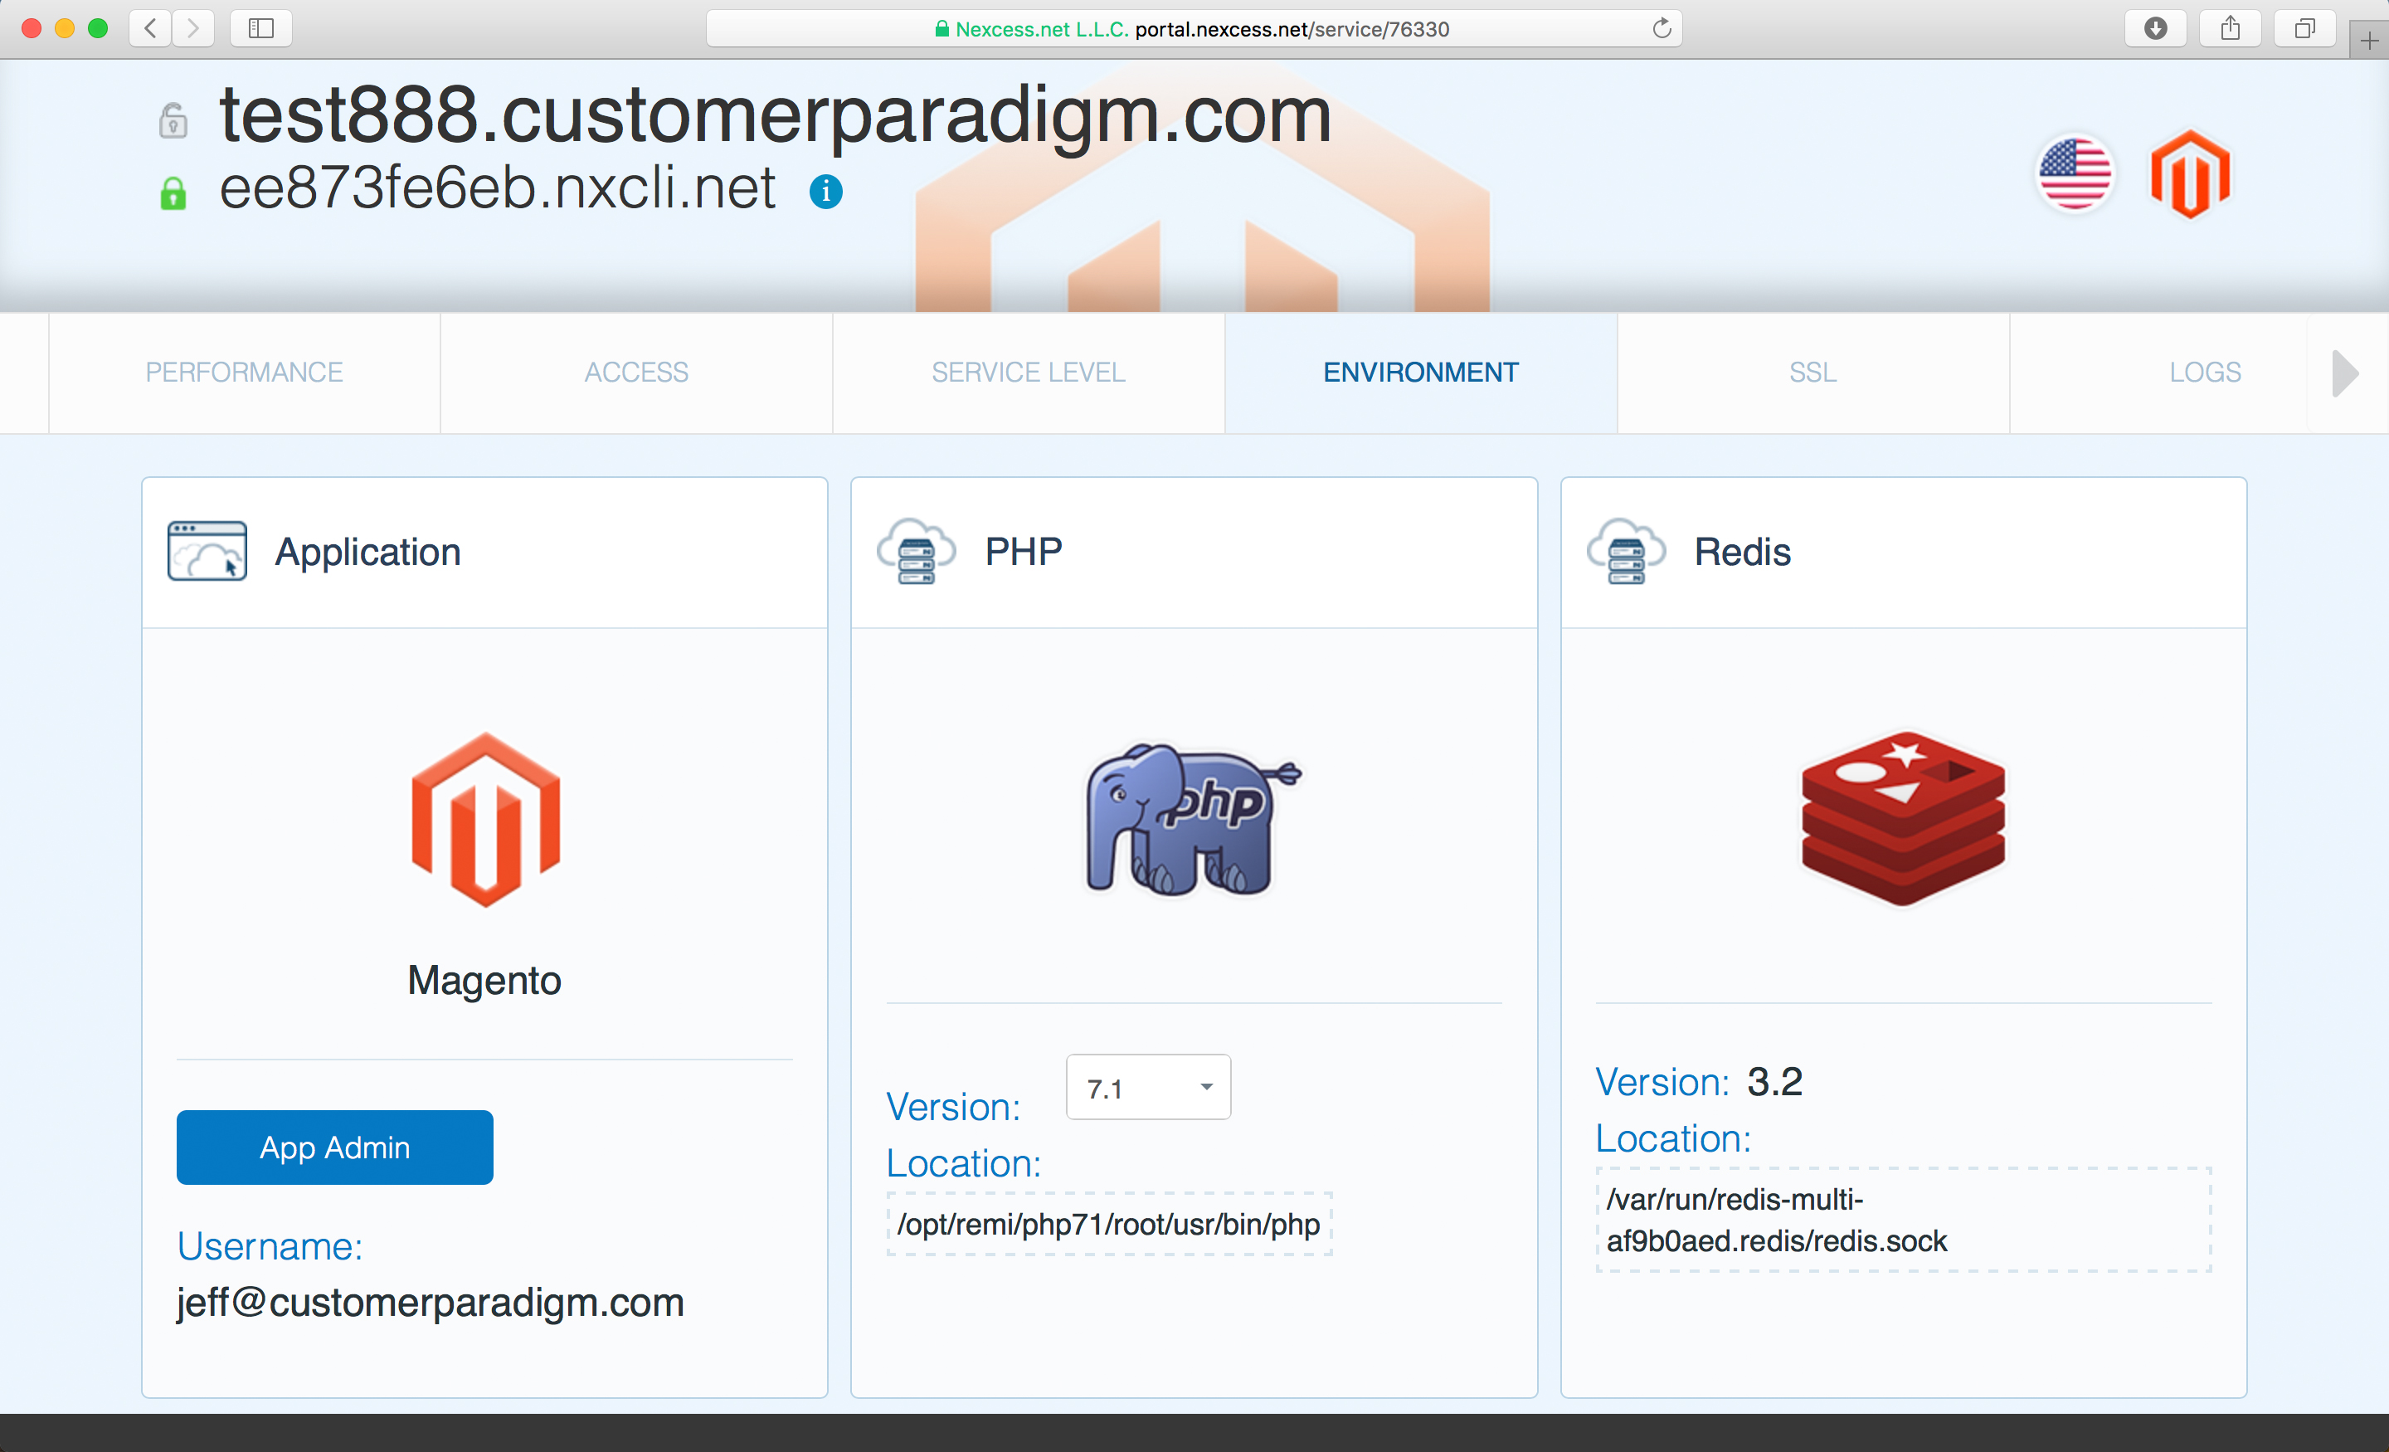
Task: Click the PHP card cloud server icon
Action: coord(917,551)
